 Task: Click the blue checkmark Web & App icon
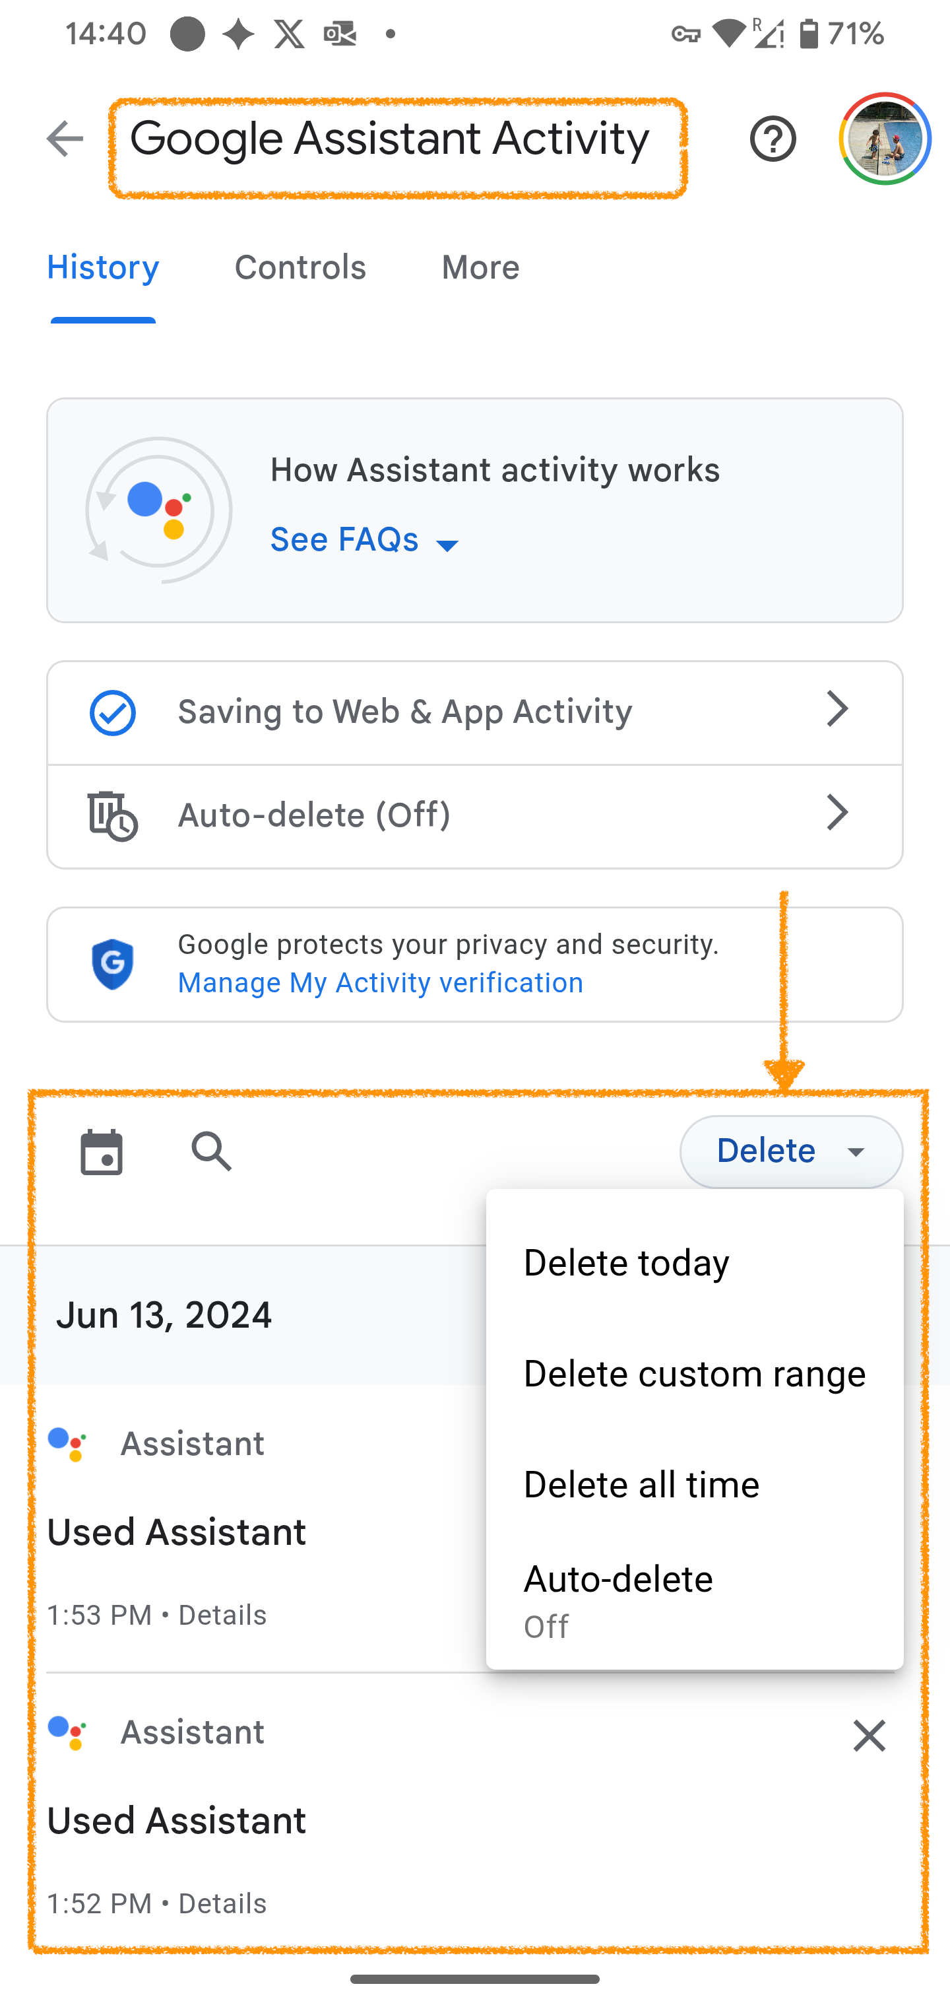(113, 713)
